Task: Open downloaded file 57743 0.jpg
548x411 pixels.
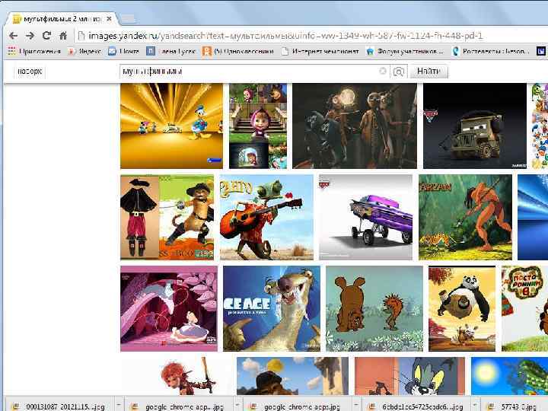Action: 515,406
